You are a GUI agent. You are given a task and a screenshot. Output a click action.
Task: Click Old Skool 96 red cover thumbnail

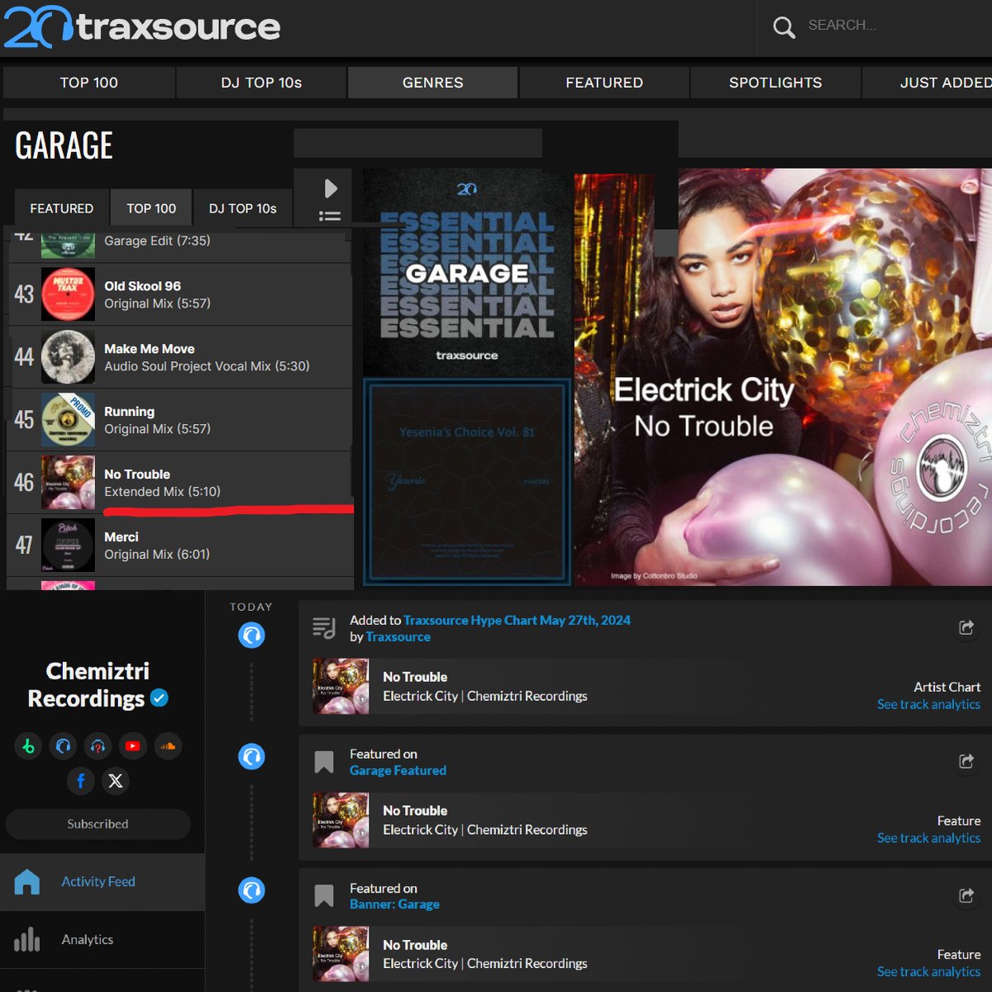pyautogui.click(x=68, y=294)
